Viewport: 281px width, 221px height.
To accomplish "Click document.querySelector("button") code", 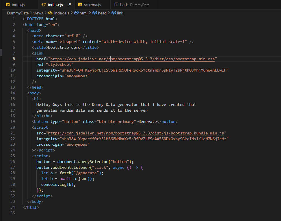I will tap(94, 162).
